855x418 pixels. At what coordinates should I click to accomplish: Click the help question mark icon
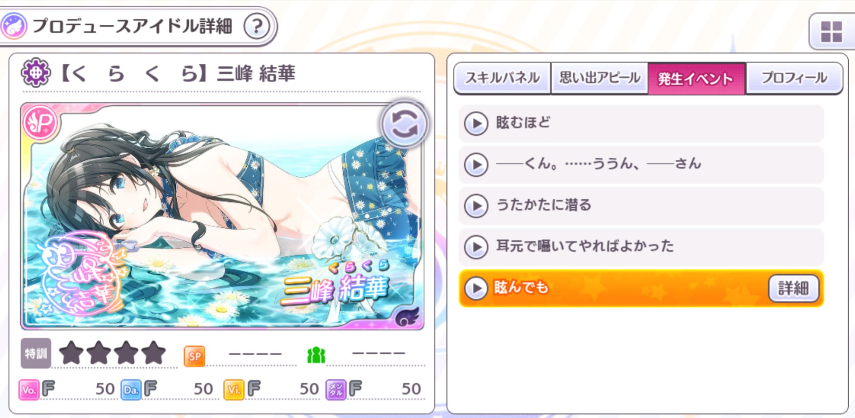coord(257,26)
